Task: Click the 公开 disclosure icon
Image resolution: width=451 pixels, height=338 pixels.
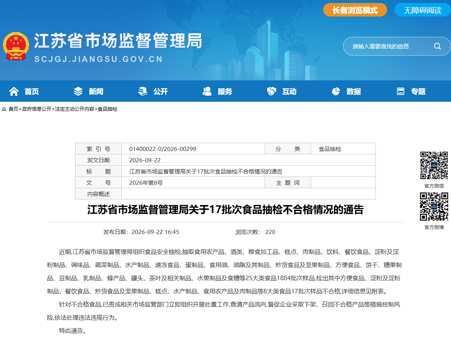Action: click(143, 91)
